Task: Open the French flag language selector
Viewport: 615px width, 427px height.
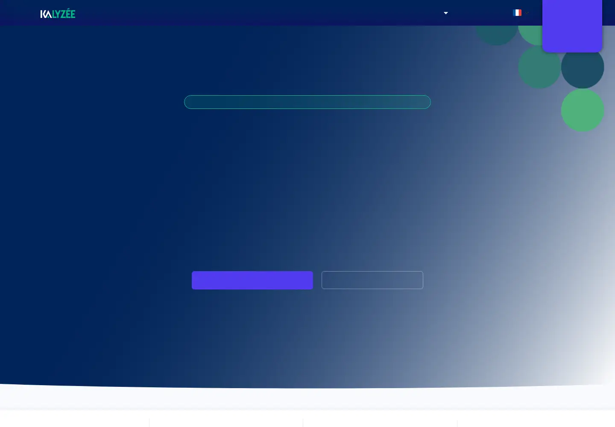Action: point(521,13)
